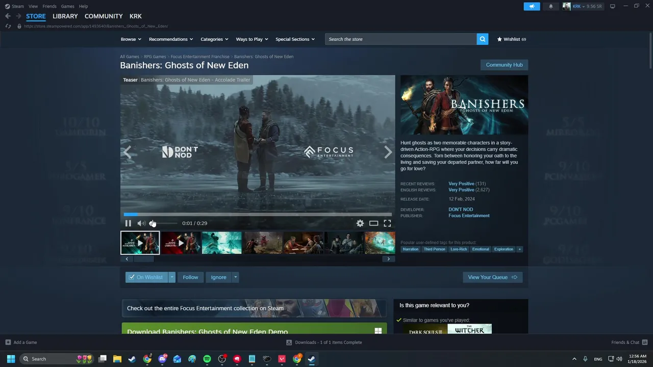Open Spotify from the taskbar
This screenshot has height=367, width=653.
207,359
